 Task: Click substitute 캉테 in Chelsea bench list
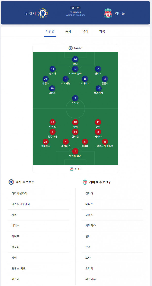click(x=39, y=258)
